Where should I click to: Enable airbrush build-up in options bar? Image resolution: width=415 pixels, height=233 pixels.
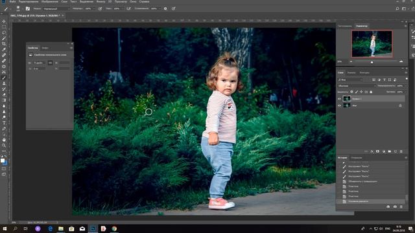[128, 8]
